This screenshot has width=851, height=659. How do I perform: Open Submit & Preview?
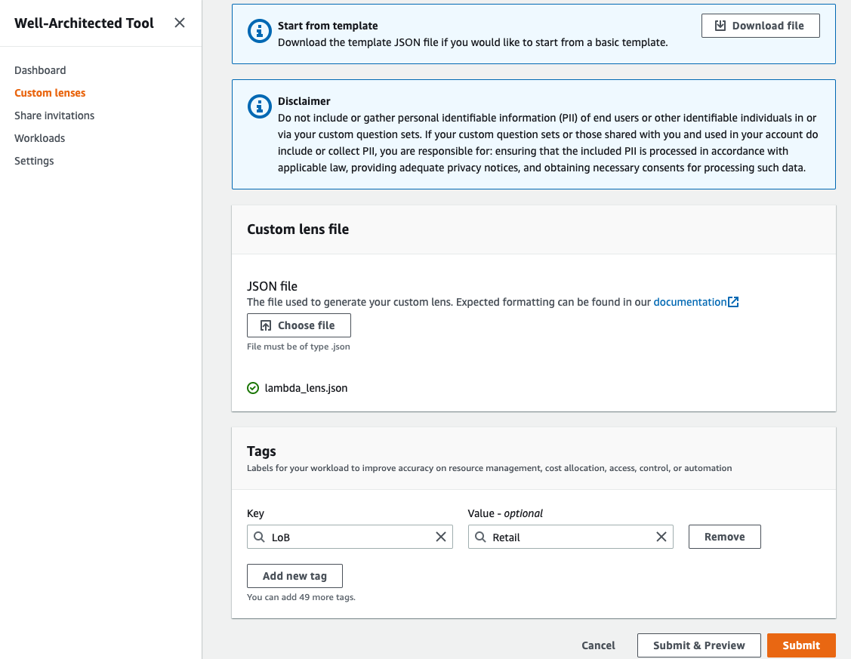click(x=698, y=645)
